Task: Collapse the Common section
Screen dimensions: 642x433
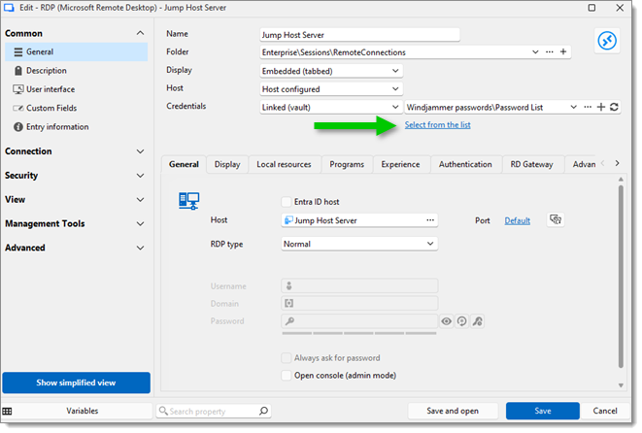Action: (x=140, y=33)
